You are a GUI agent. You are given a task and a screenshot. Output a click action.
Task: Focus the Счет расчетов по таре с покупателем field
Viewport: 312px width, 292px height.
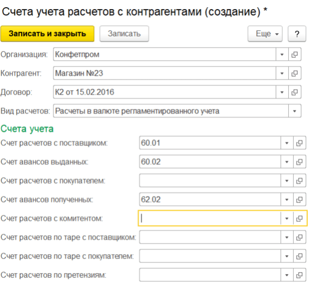tap(210, 256)
